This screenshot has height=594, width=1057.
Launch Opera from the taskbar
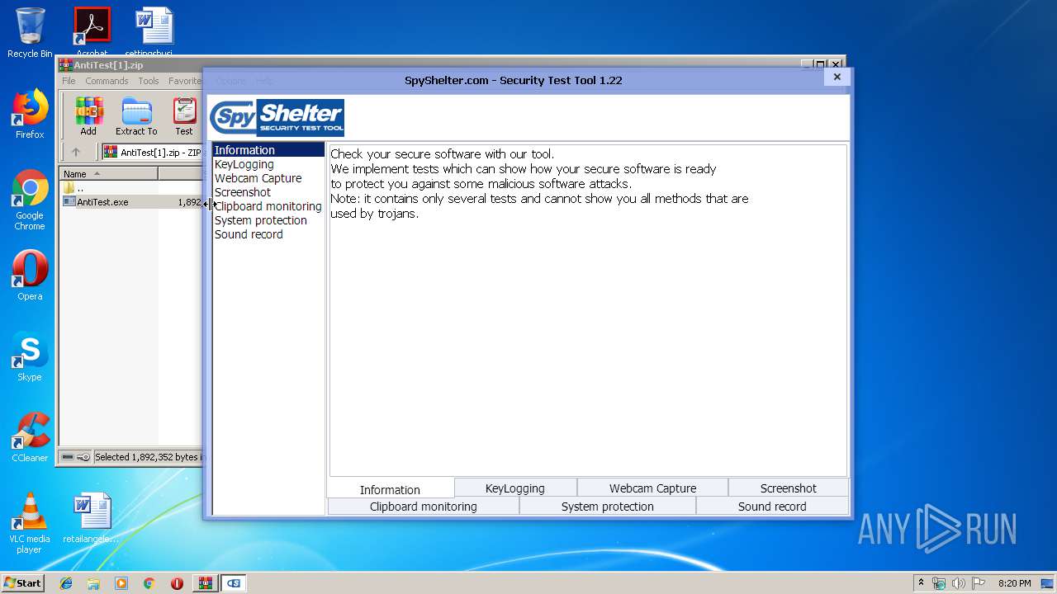[x=177, y=583]
